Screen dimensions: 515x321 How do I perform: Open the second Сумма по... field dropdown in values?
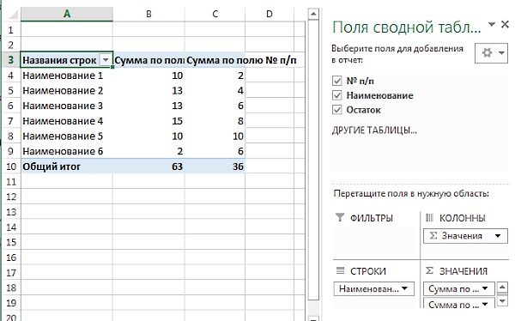coord(485,304)
